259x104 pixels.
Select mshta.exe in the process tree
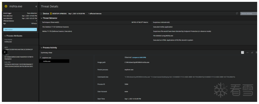point(54,61)
